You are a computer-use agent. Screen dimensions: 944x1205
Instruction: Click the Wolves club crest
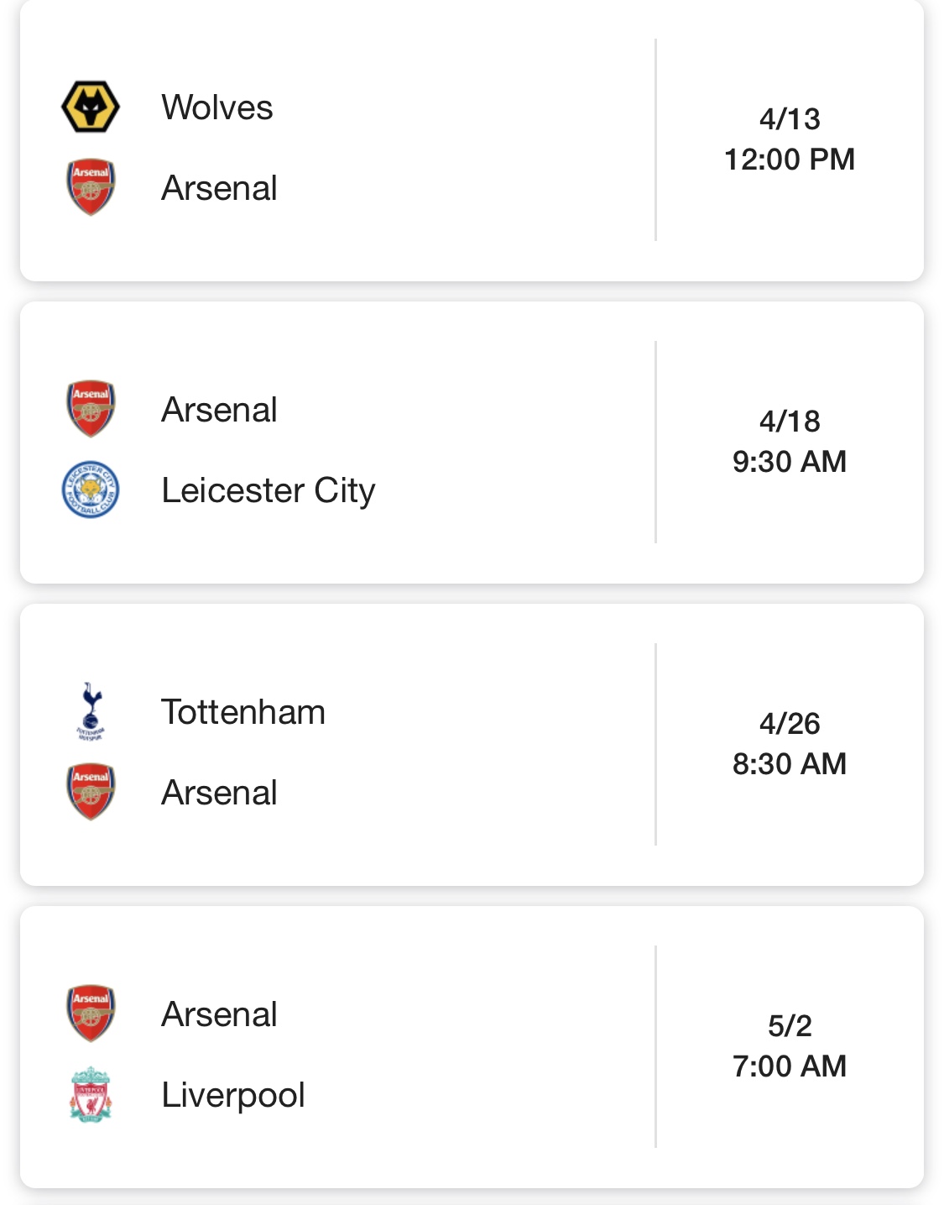click(x=91, y=107)
